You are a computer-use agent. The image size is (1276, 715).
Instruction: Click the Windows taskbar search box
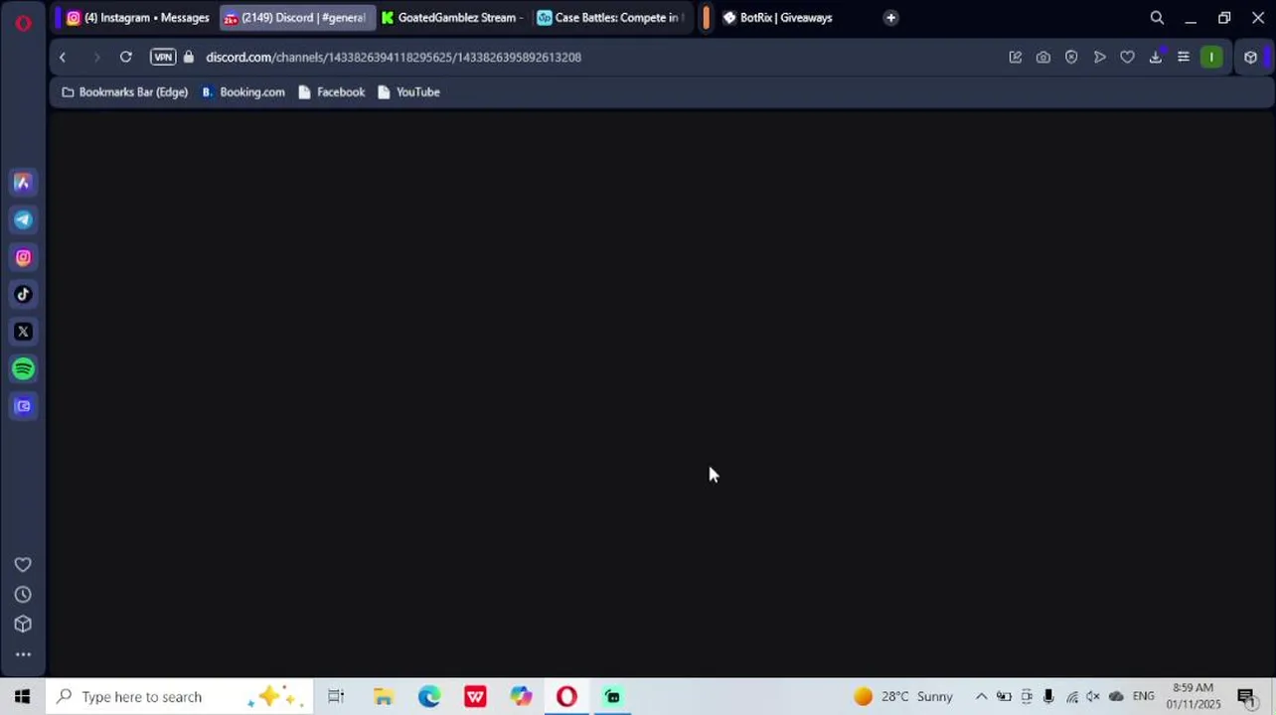point(180,697)
